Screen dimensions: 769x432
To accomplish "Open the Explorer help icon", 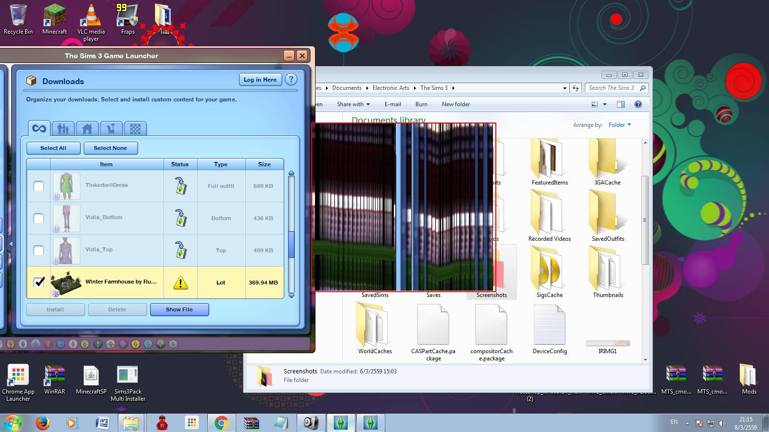I will coord(638,104).
